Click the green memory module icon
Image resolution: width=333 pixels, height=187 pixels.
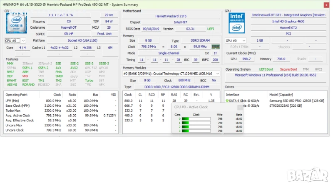point(216,47)
